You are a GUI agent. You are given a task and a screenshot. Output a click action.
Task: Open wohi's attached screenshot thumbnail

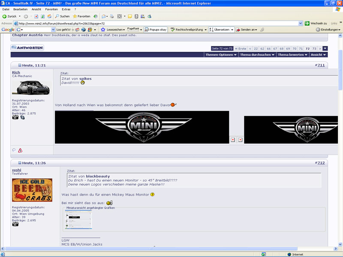78,219
